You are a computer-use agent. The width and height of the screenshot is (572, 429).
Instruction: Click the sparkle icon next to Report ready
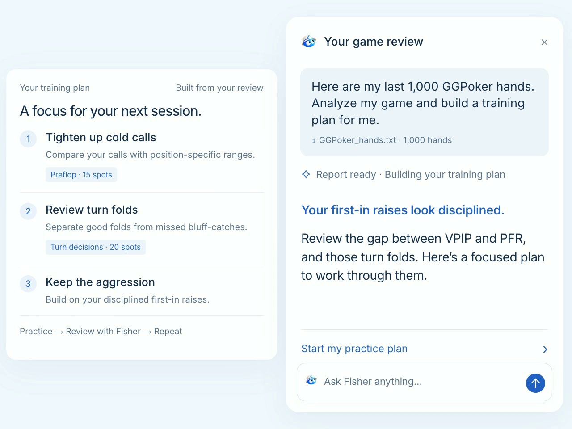coord(306,174)
